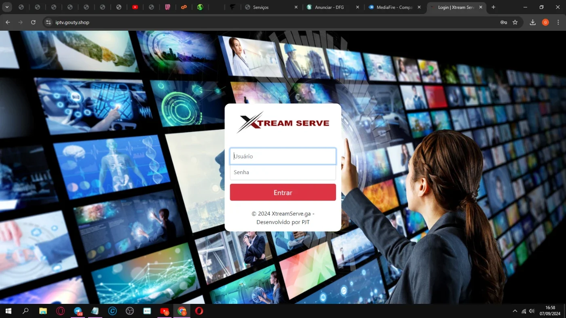
Task: Click the Senha password field
Action: point(283,172)
